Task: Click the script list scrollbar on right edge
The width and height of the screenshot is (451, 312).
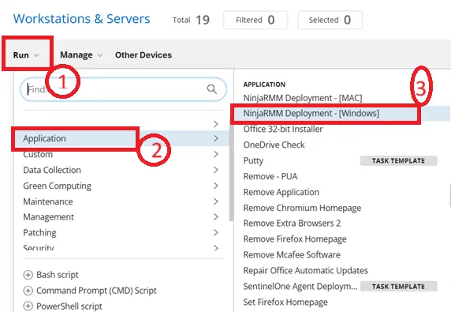Action: (x=449, y=195)
